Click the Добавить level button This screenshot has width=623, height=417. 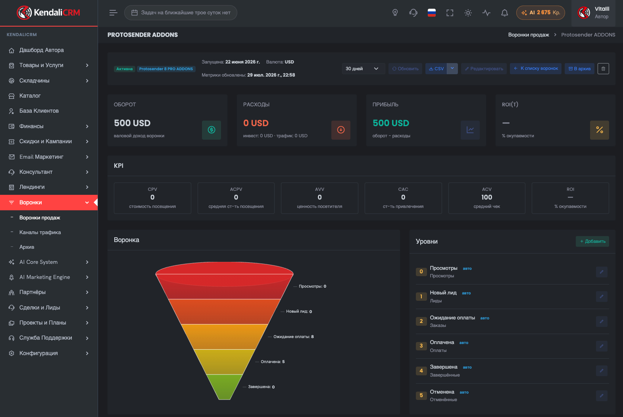[592, 241]
